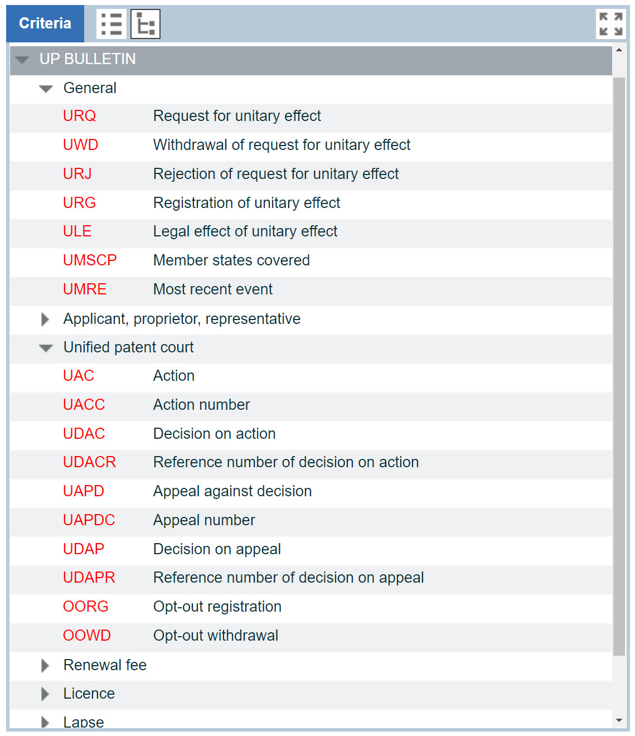Expand the Licence group
Image resolution: width=635 pixels, height=736 pixels.
point(46,694)
